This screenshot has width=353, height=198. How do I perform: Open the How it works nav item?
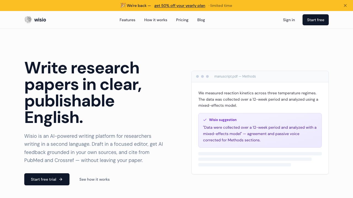point(156,20)
